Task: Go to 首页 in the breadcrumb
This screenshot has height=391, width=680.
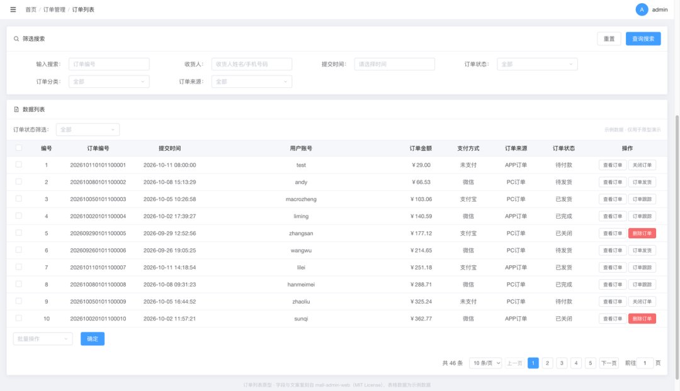Action: [31, 9]
